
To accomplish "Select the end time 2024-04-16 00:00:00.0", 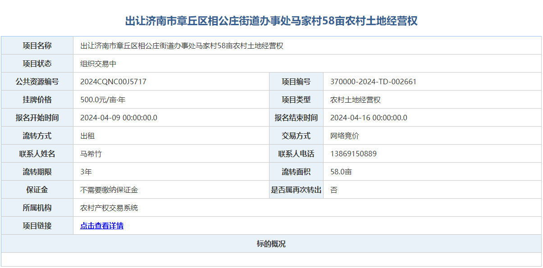I will click(369, 118).
